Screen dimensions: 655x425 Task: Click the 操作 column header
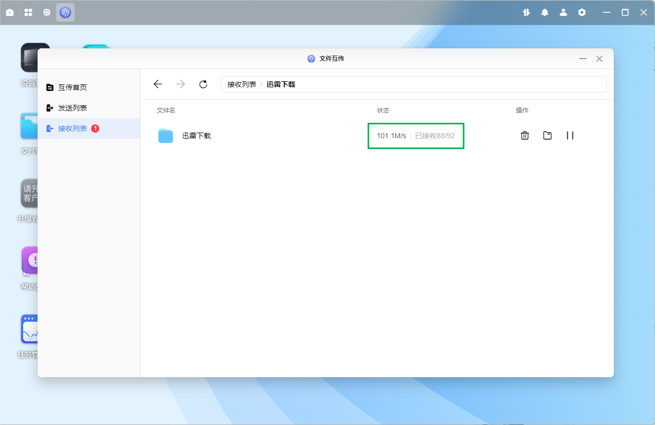click(522, 110)
